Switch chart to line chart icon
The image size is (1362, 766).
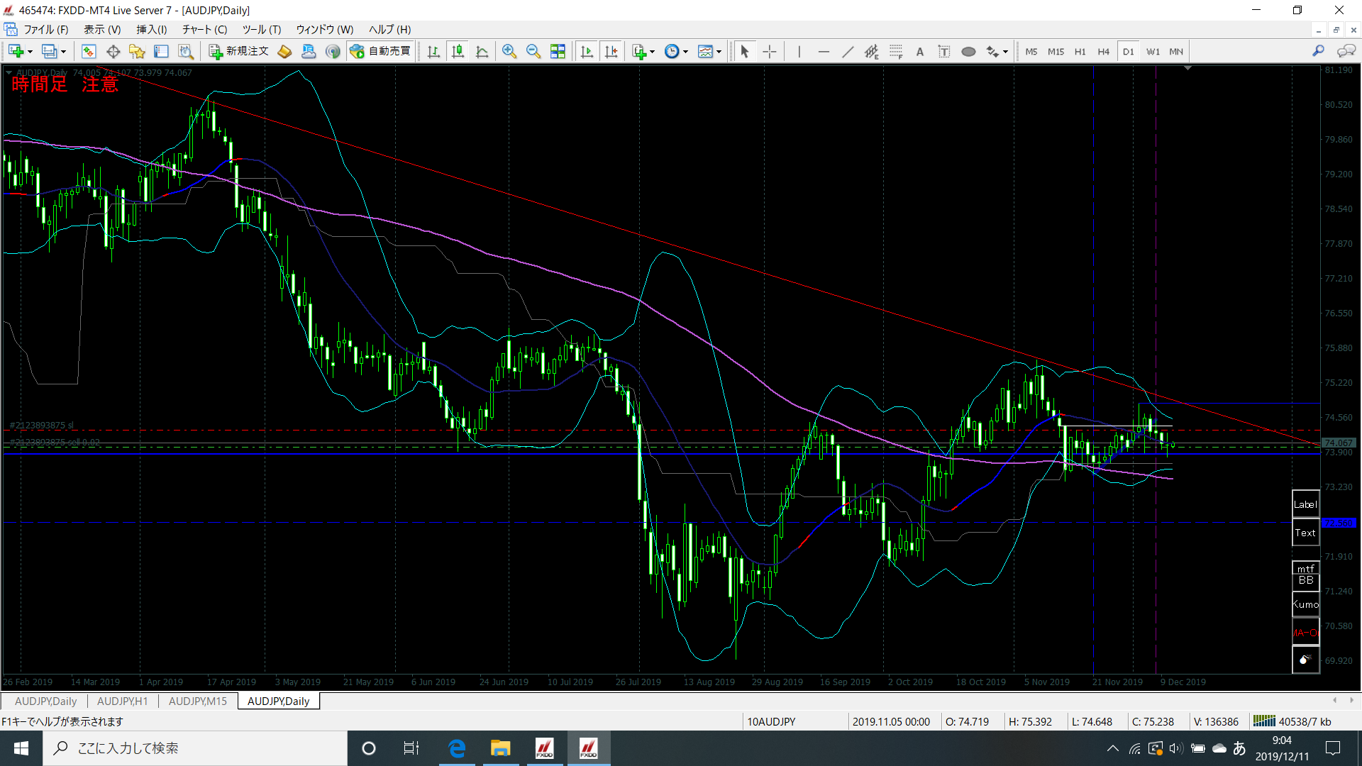coord(482,51)
